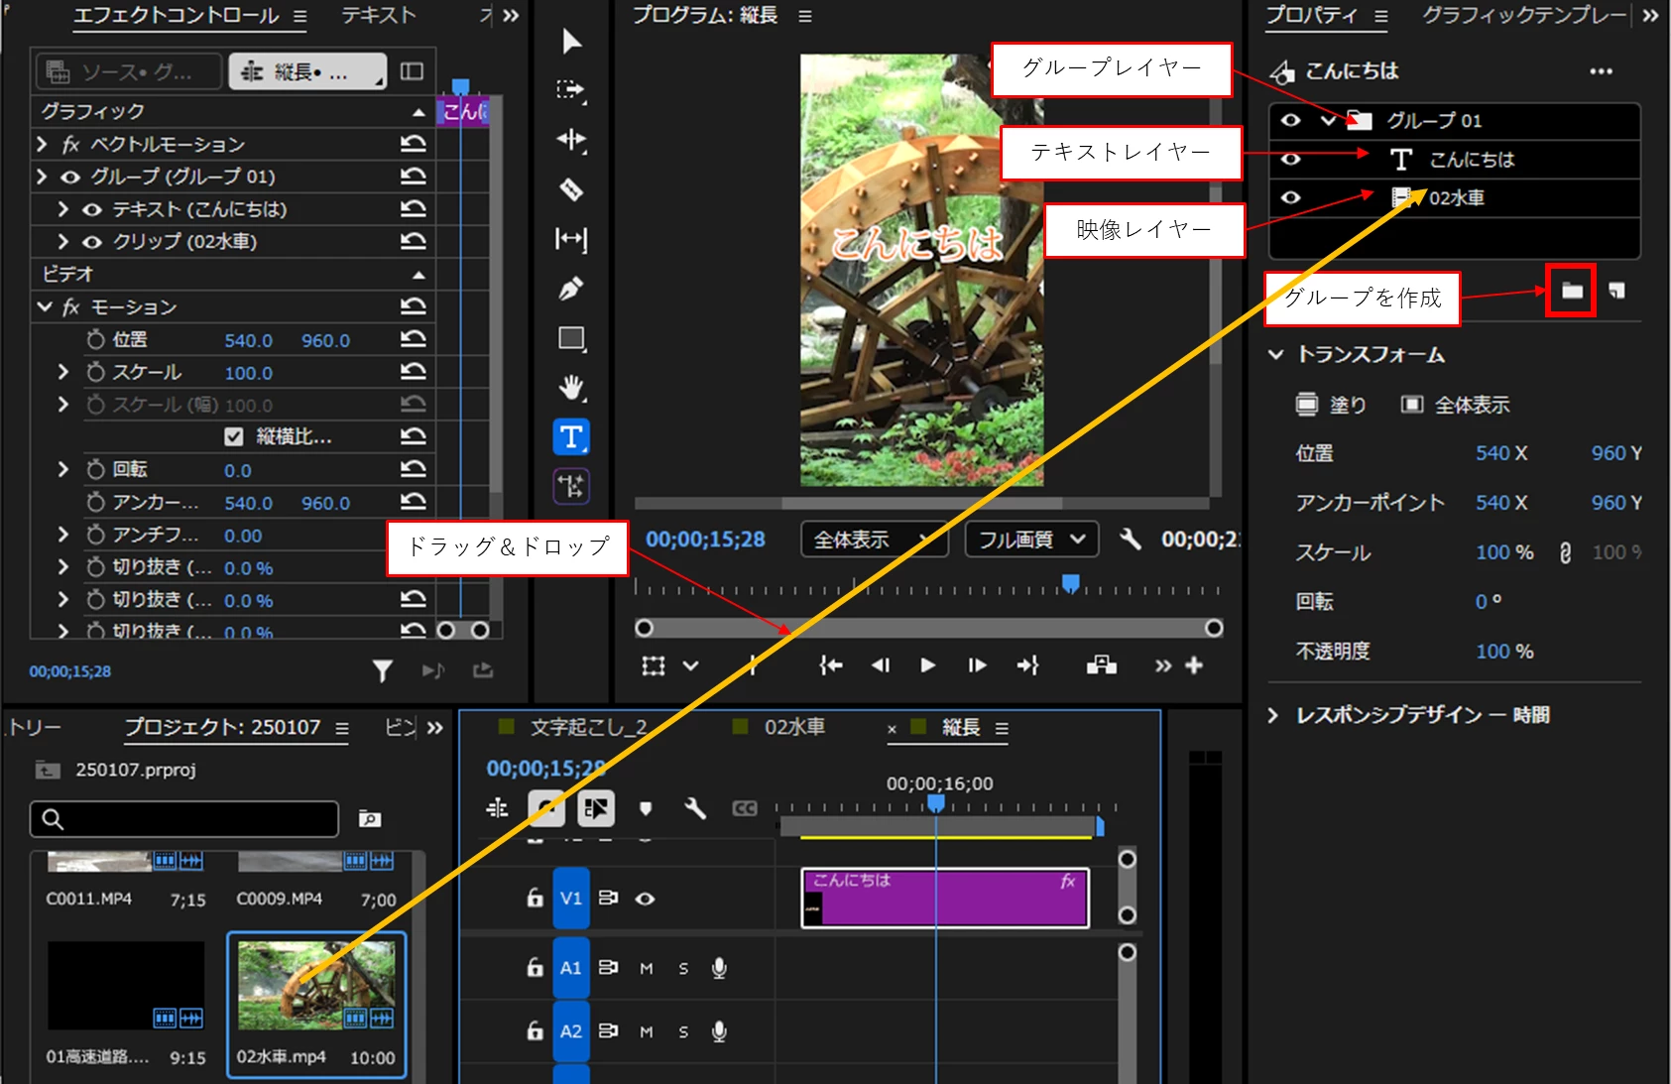Select the Slip tool
This screenshot has height=1084, width=1671.
click(x=571, y=239)
